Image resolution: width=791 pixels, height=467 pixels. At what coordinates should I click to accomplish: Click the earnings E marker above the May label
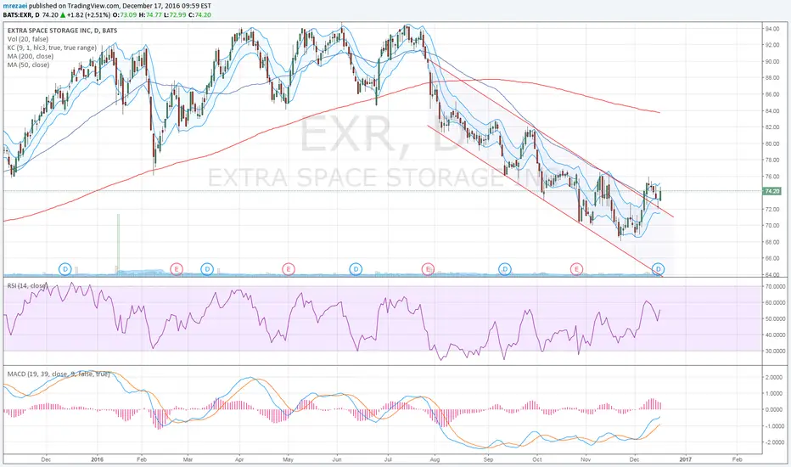[x=288, y=269]
